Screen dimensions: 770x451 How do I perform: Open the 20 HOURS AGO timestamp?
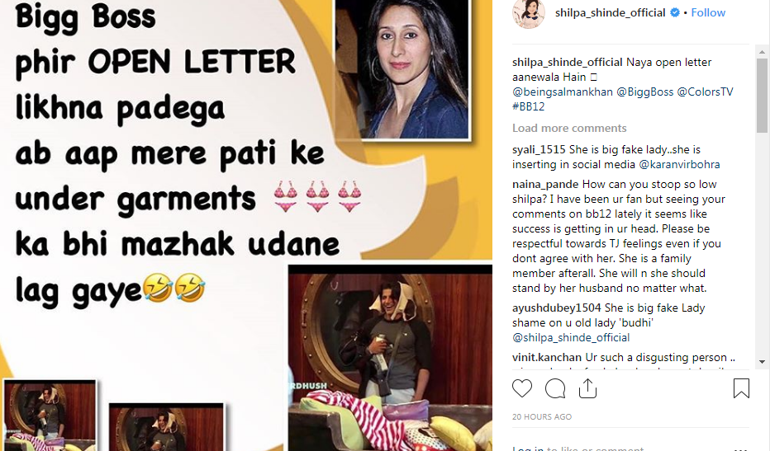(x=542, y=416)
